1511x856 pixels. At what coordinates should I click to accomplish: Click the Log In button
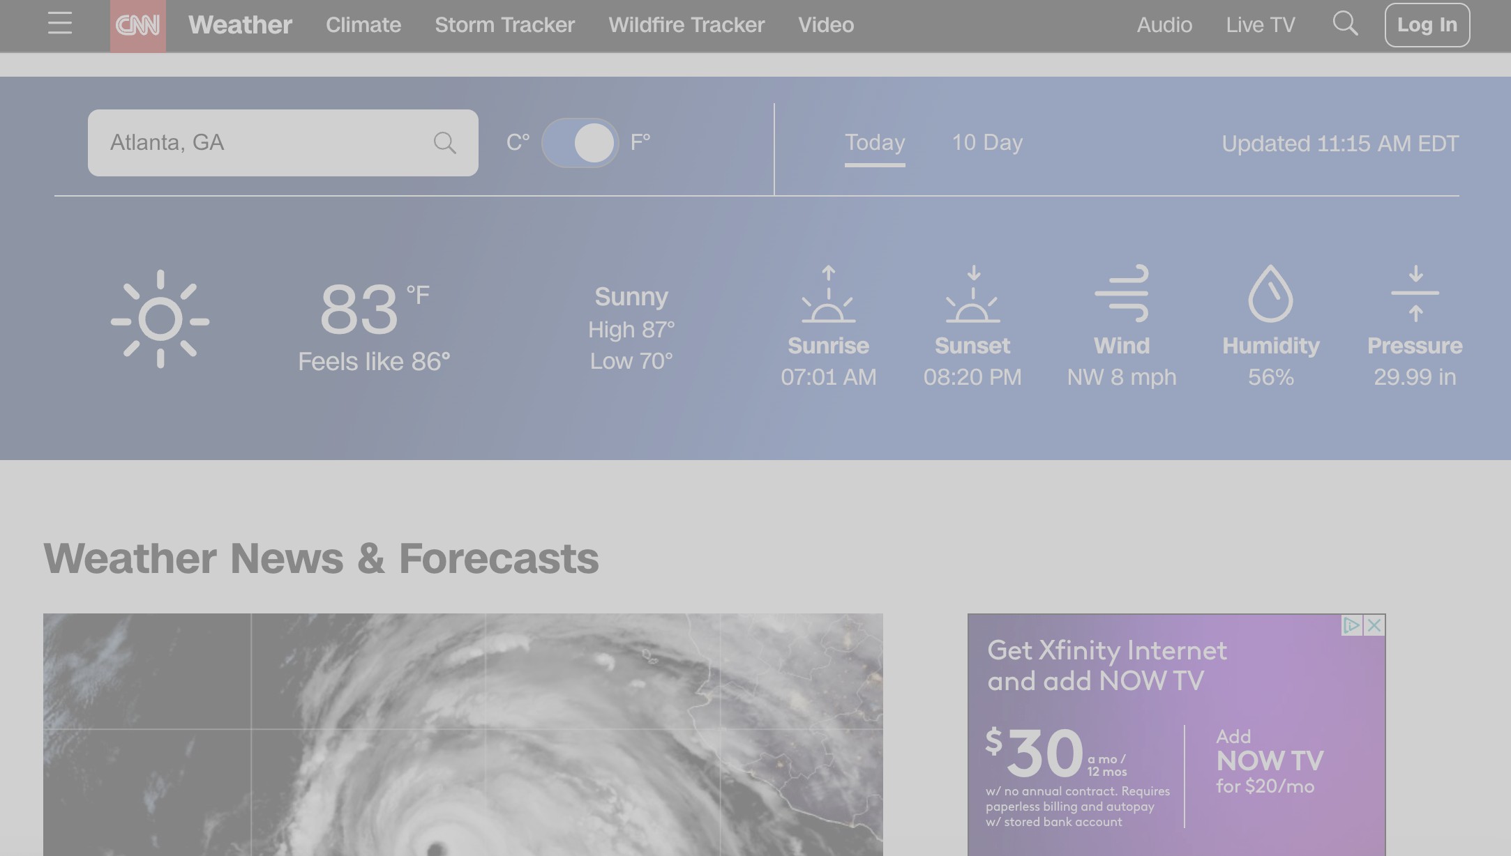pos(1427,25)
